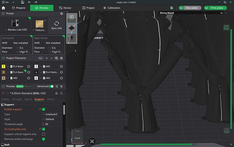This screenshot has width=234, height=147.
Task: Open the File menu dropdown arrow
Action: click(x=13, y=2)
